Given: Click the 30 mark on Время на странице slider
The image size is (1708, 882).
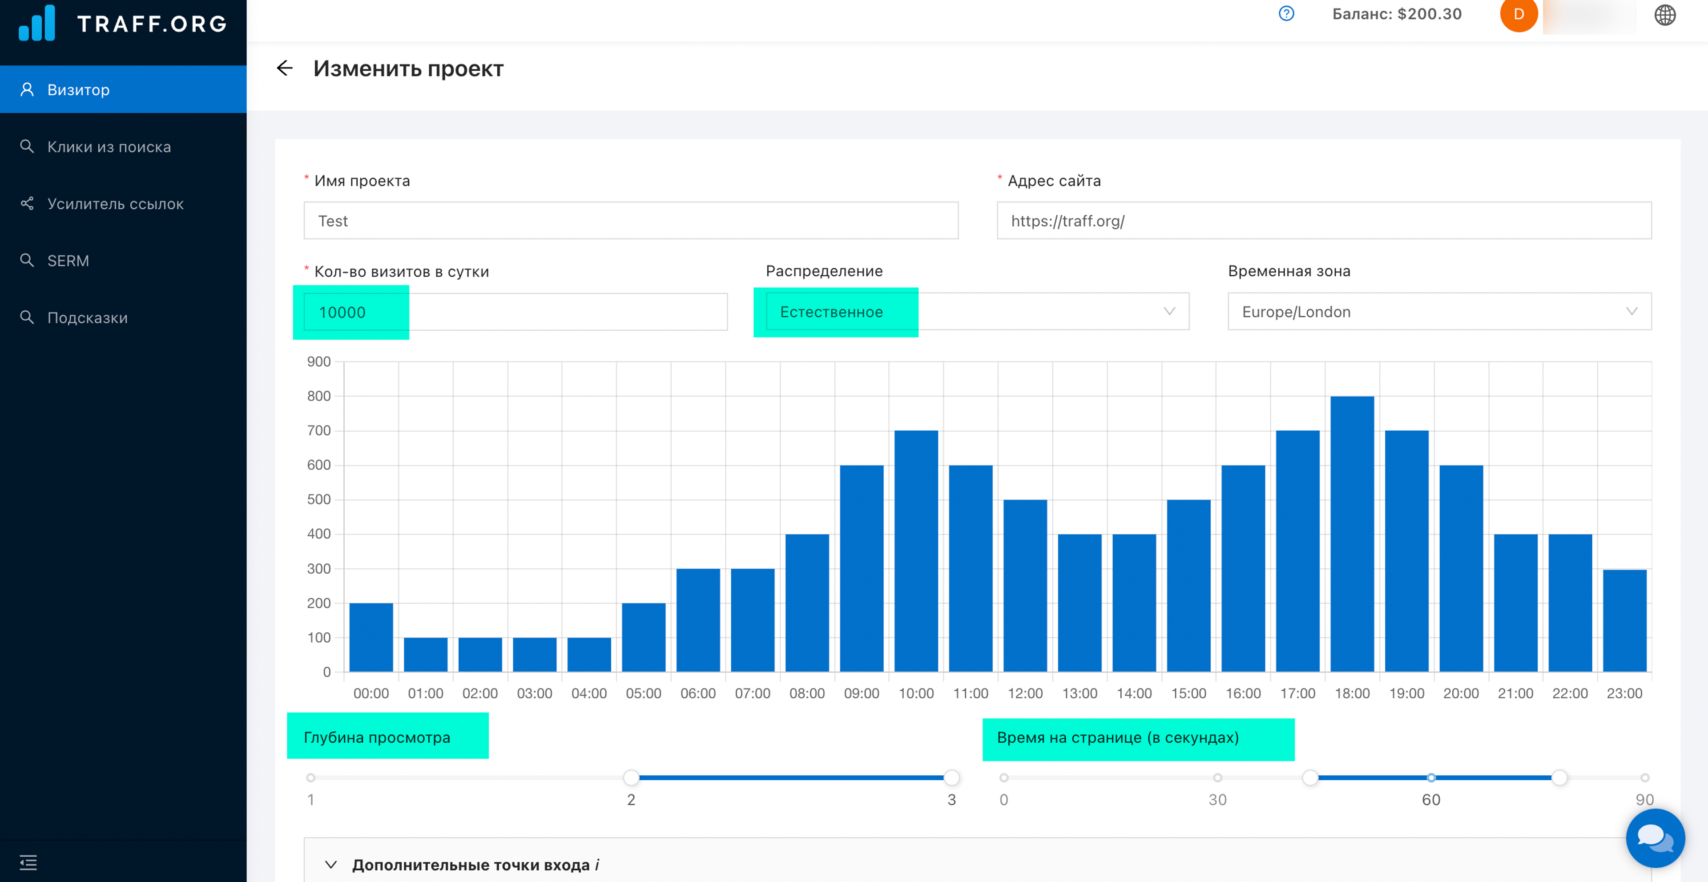Looking at the screenshot, I should click(x=1217, y=777).
